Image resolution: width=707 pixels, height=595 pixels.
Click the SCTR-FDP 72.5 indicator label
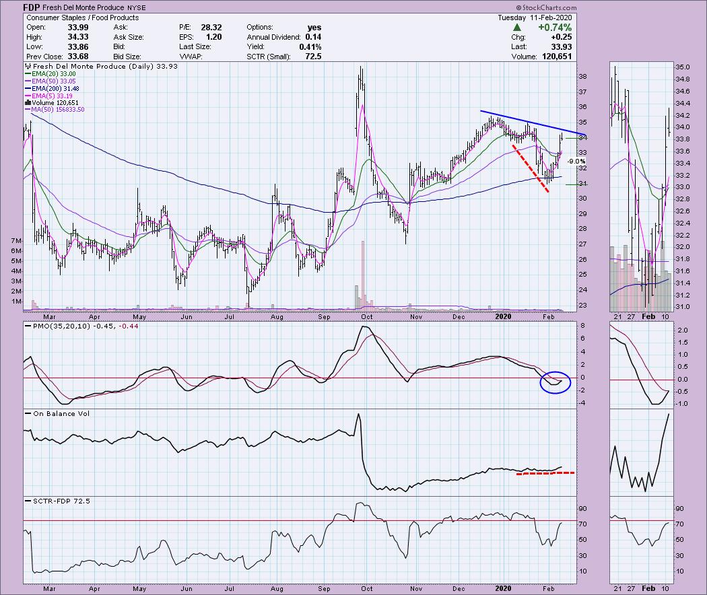61,501
